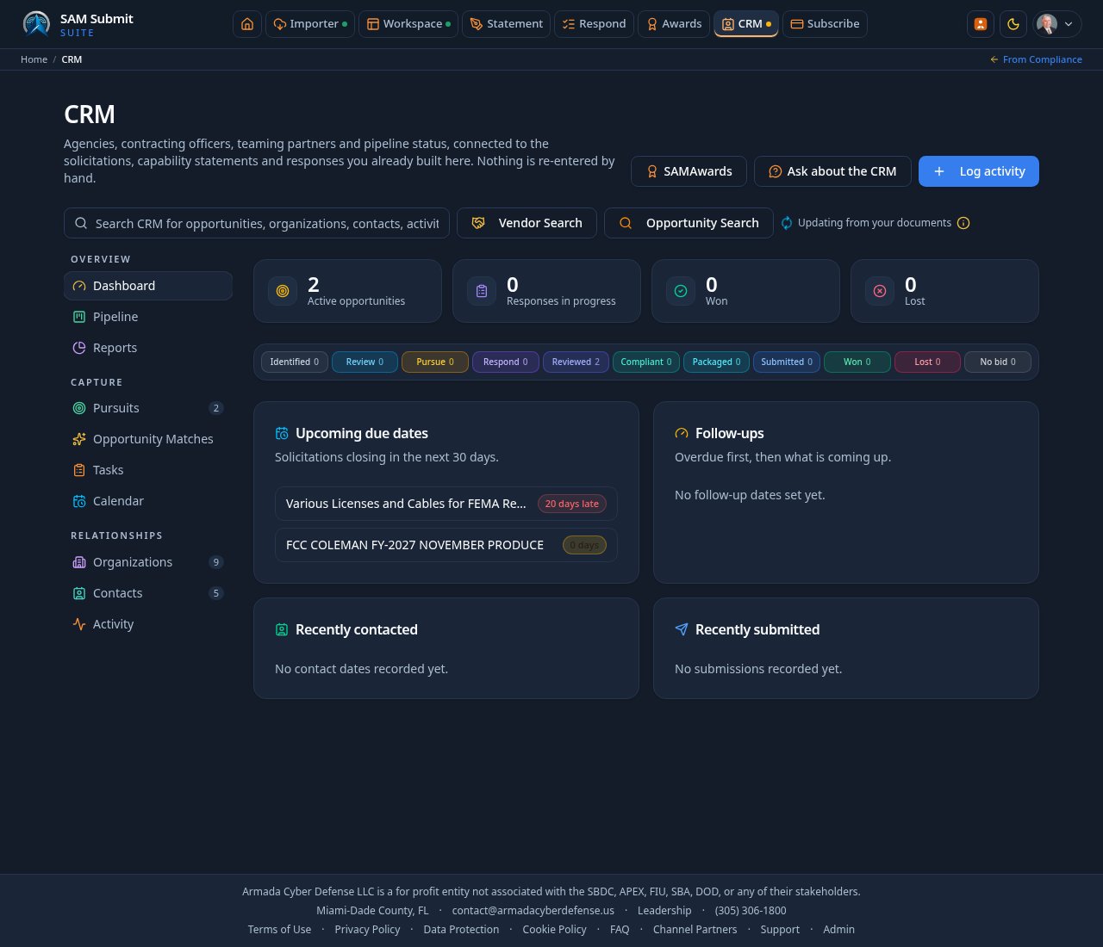Click the info icon beside Updating from your documents
Screen dimensions: 1103x947
coord(963,223)
